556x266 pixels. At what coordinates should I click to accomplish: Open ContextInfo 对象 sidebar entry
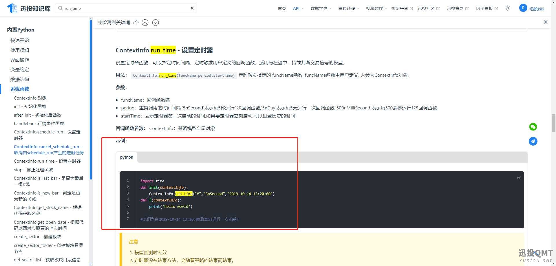[30, 98]
